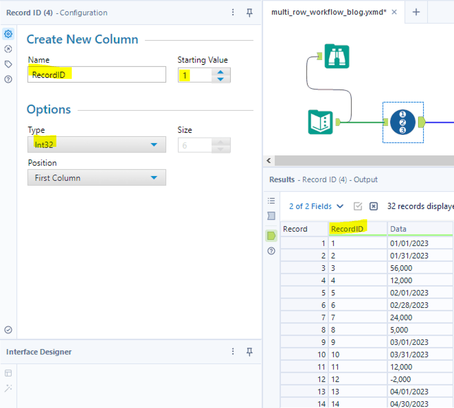Viewport: 454px width, 408px height.
Task: Open Configuration panel three-dot options menu
Action: 233,13
